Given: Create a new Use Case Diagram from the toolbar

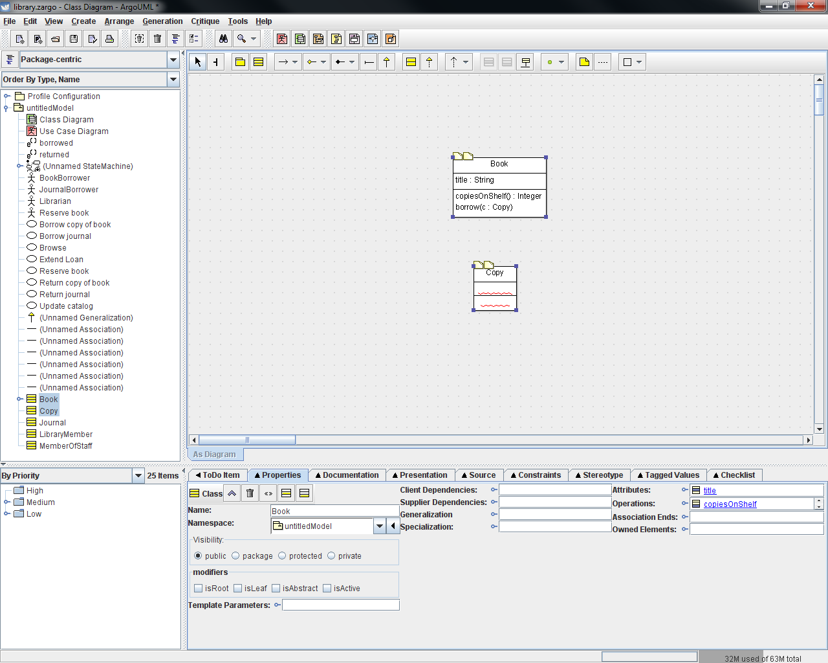Looking at the screenshot, I should [x=282, y=39].
